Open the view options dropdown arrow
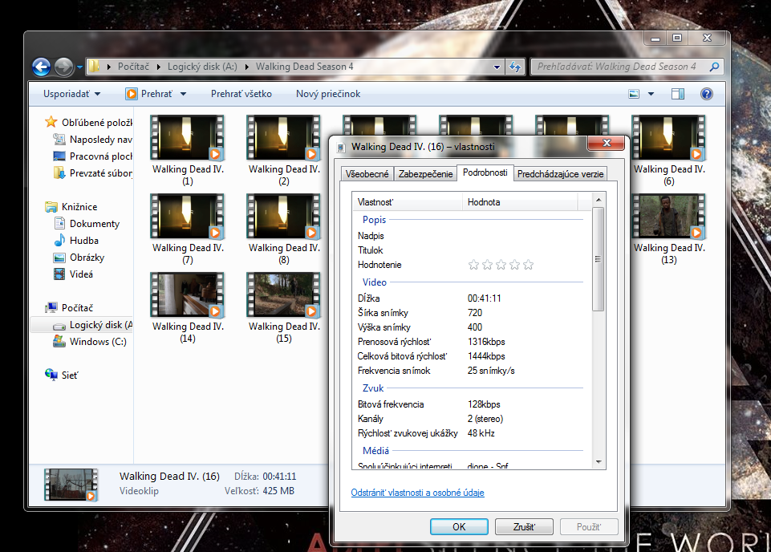771x552 pixels. pyautogui.click(x=651, y=94)
